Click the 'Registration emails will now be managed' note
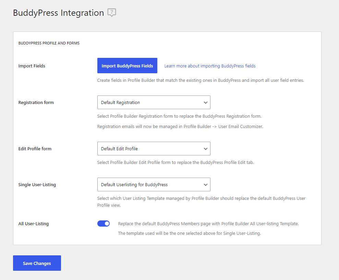The width and height of the screenshot is (339, 280). click(180, 127)
